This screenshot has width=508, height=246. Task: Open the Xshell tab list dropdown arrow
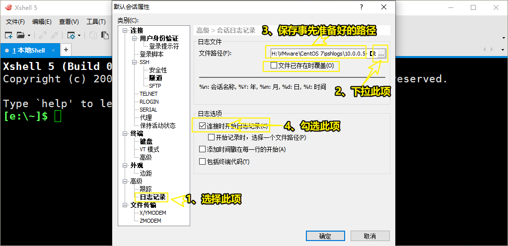(x=503, y=50)
